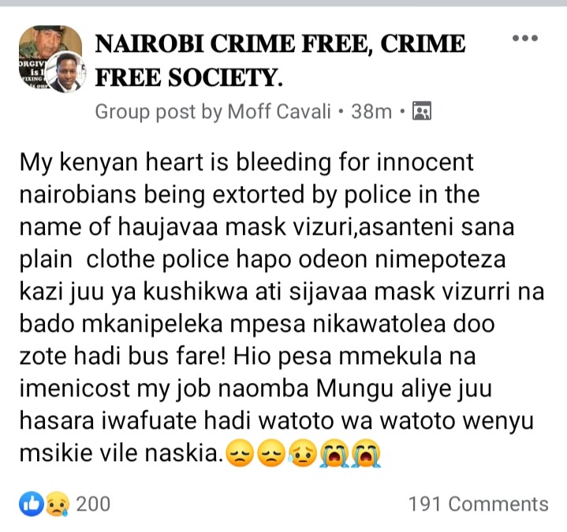567x532 pixels.
Task: Show who reacted via the 200 count
Action: coord(93,504)
